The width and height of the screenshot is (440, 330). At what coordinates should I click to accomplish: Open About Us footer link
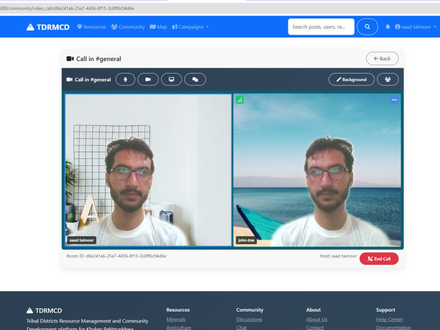click(x=316, y=319)
